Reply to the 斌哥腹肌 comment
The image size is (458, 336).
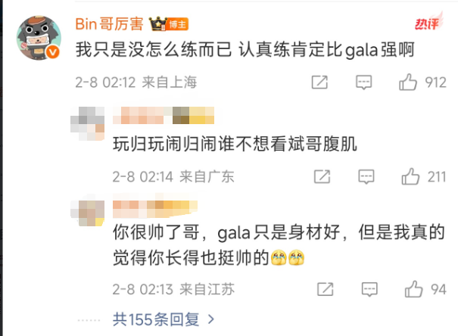point(366,176)
